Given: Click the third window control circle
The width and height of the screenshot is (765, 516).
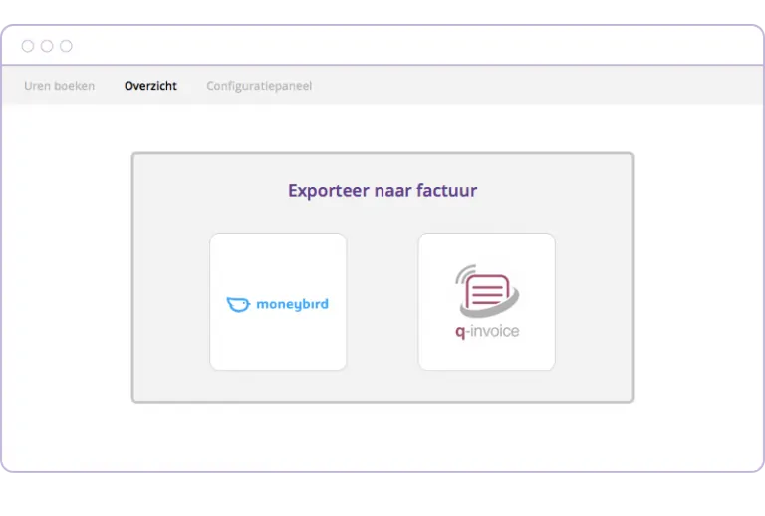Looking at the screenshot, I should 66,46.
